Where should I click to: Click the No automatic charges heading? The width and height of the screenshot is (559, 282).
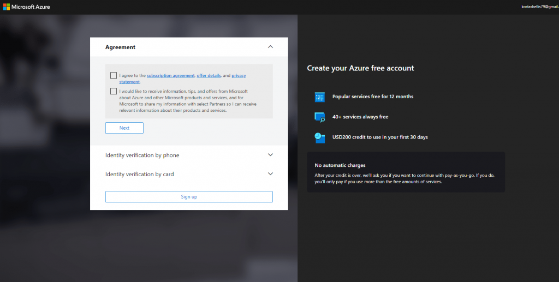click(x=340, y=165)
